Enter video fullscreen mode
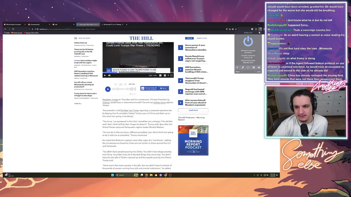This screenshot has height=197, width=351. point(171,75)
